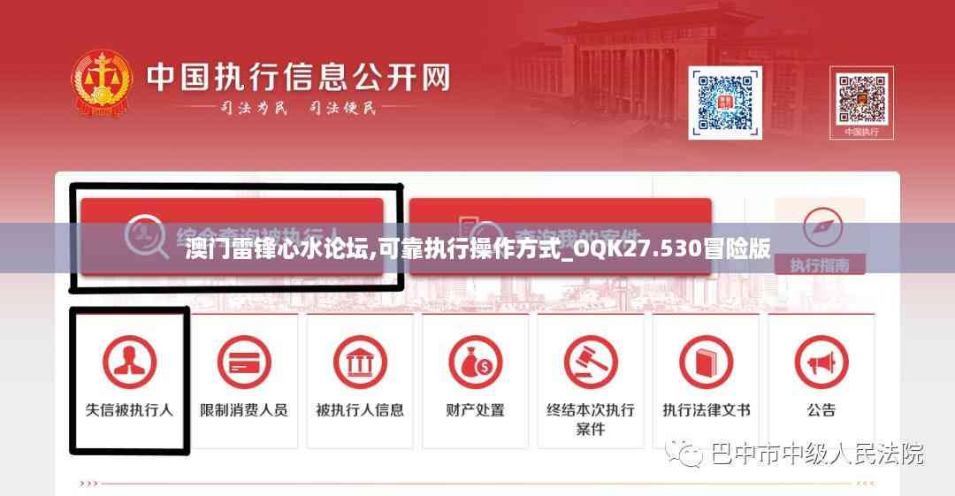Image resolution: width=955 pixels, height=496 pixels.
Task: Open the 限制消费人员 card icon
Action: (x=244, y=362)
